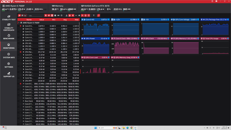The image size is (231, 130).
Task: Switch to graph-only monitoring view
Action: click(x=25, y=16)
